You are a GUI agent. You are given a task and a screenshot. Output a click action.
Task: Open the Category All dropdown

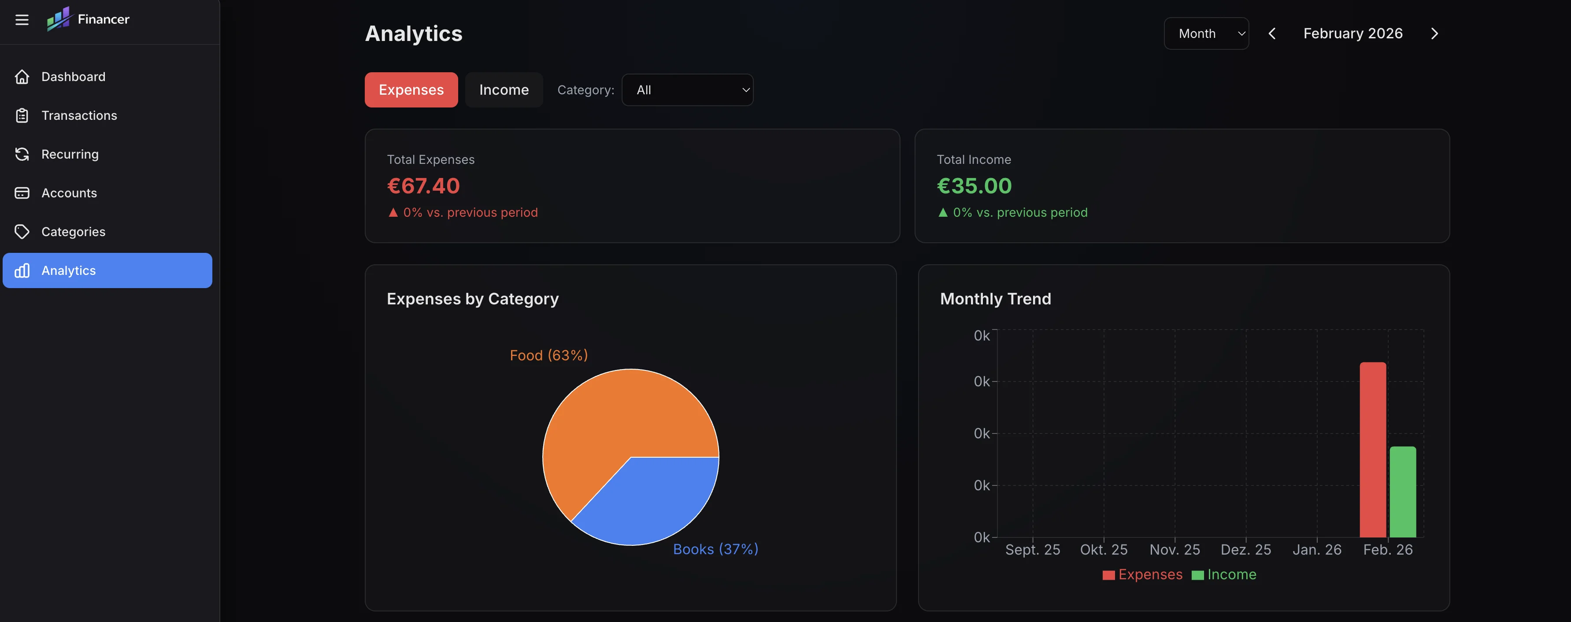click(x=687, y=89)
